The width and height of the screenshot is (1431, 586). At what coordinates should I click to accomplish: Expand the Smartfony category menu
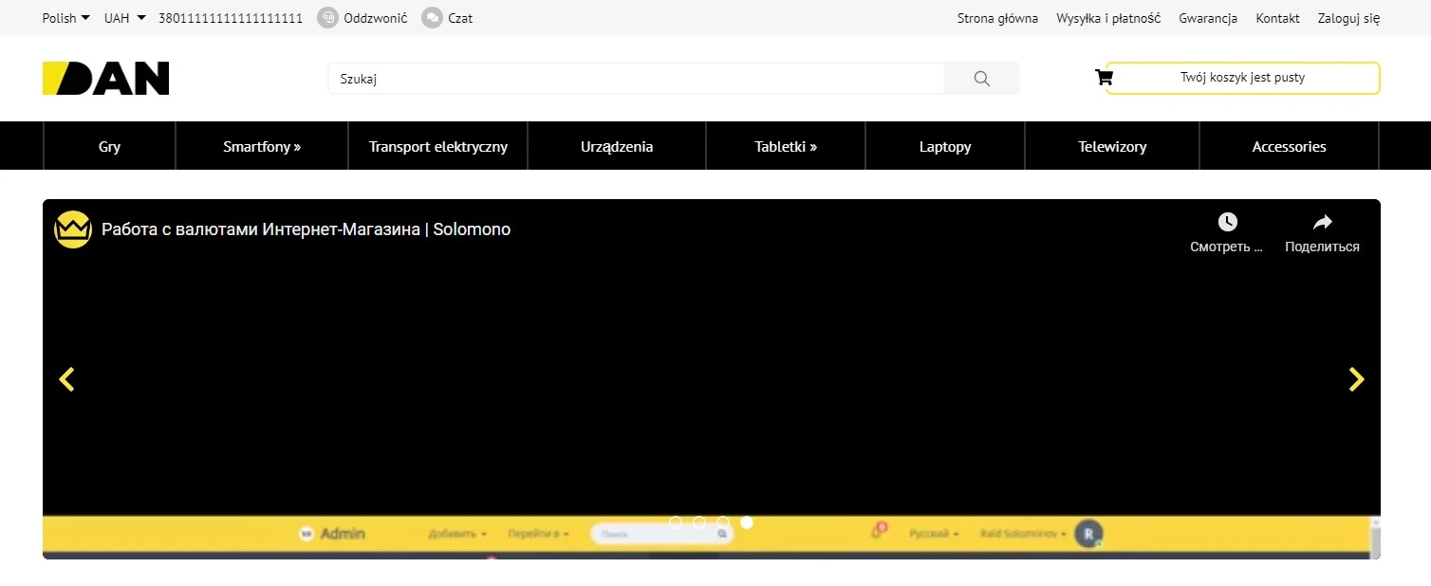[x=262, y=147]
